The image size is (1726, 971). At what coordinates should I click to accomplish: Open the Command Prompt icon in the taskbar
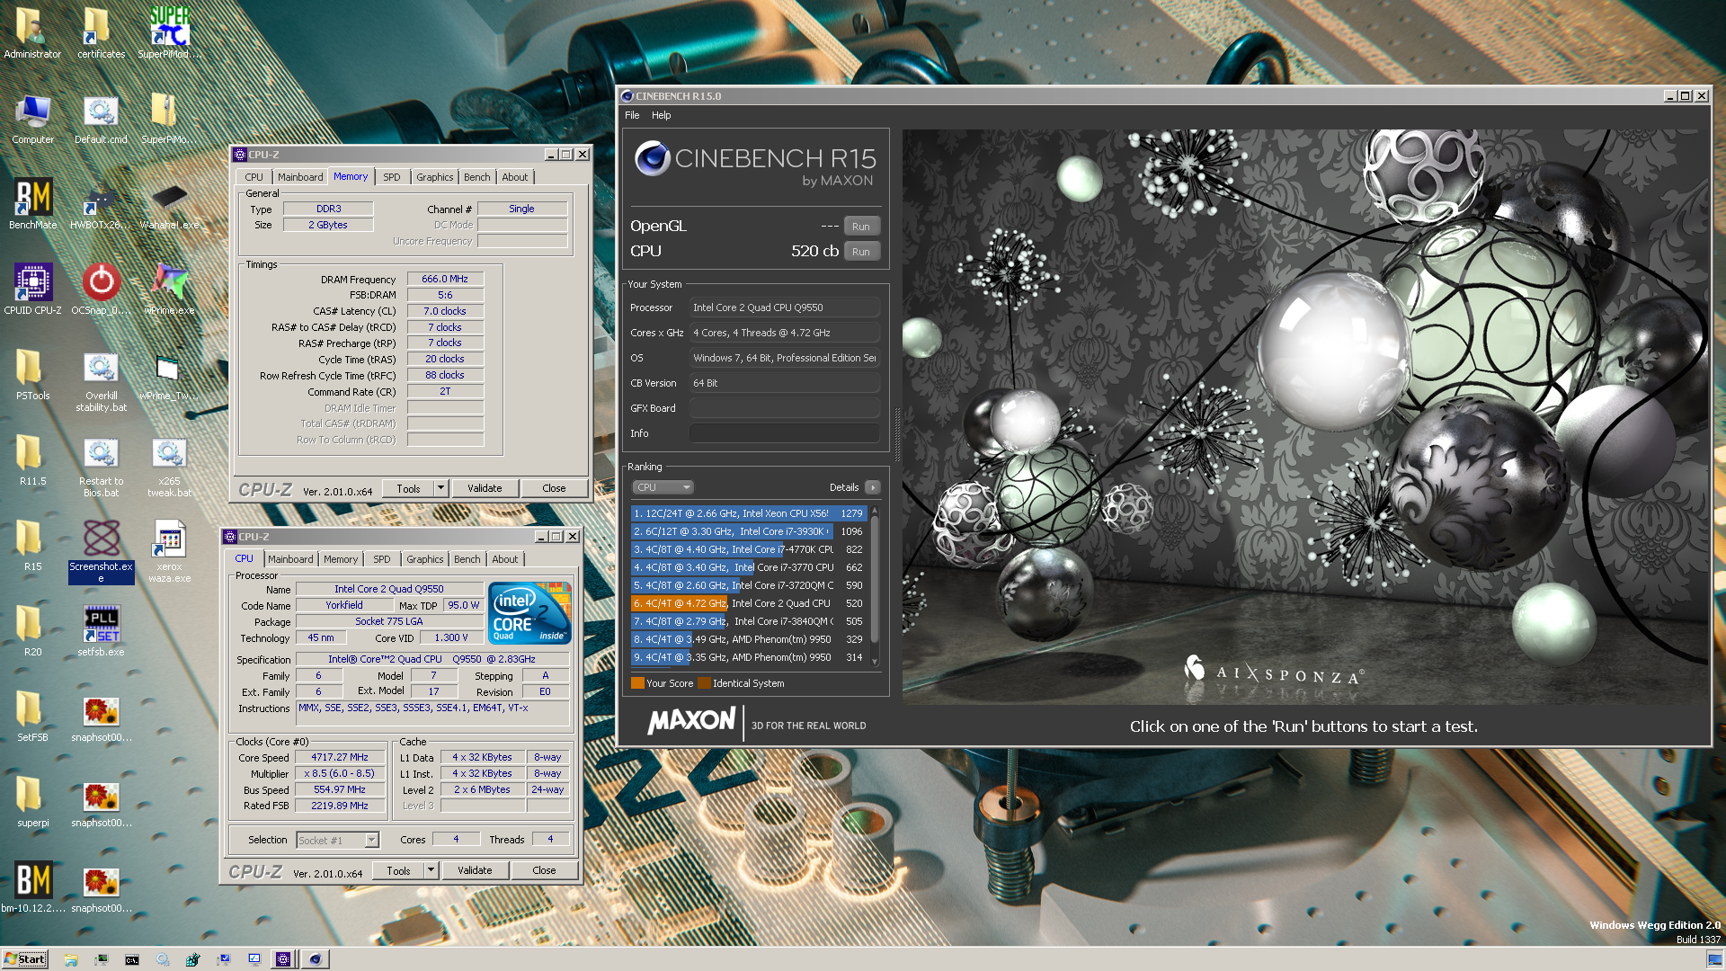click(x=132, y=959)
